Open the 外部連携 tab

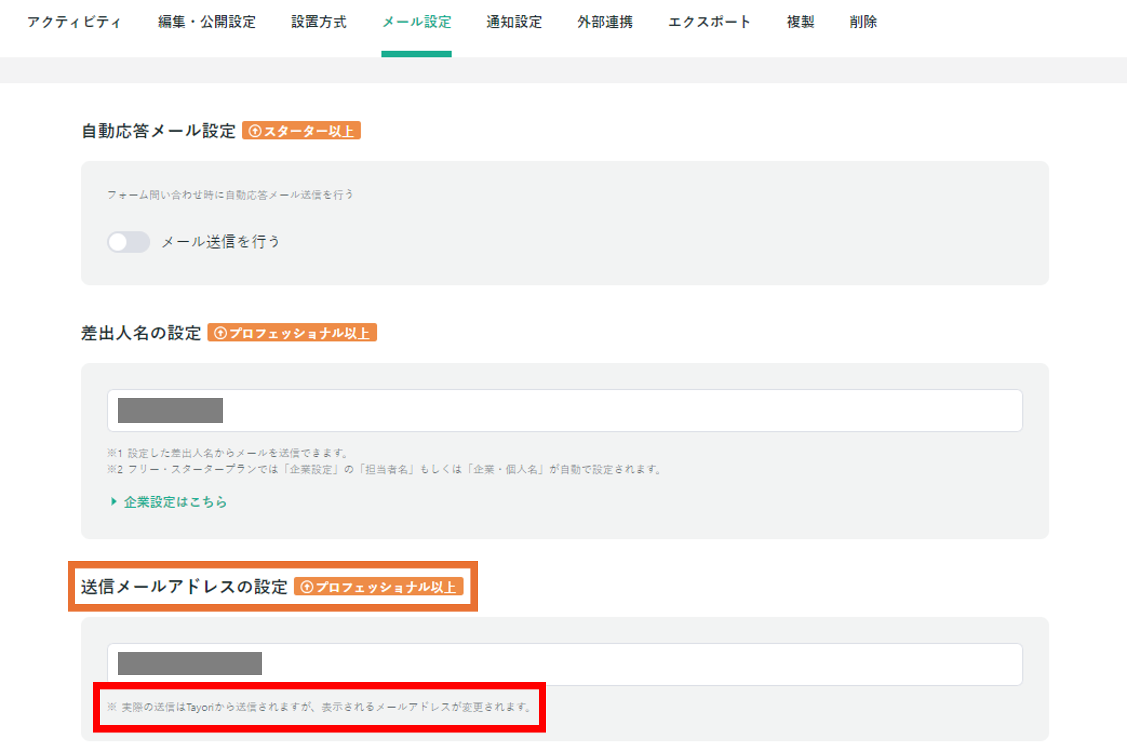[x=605, y=22]
